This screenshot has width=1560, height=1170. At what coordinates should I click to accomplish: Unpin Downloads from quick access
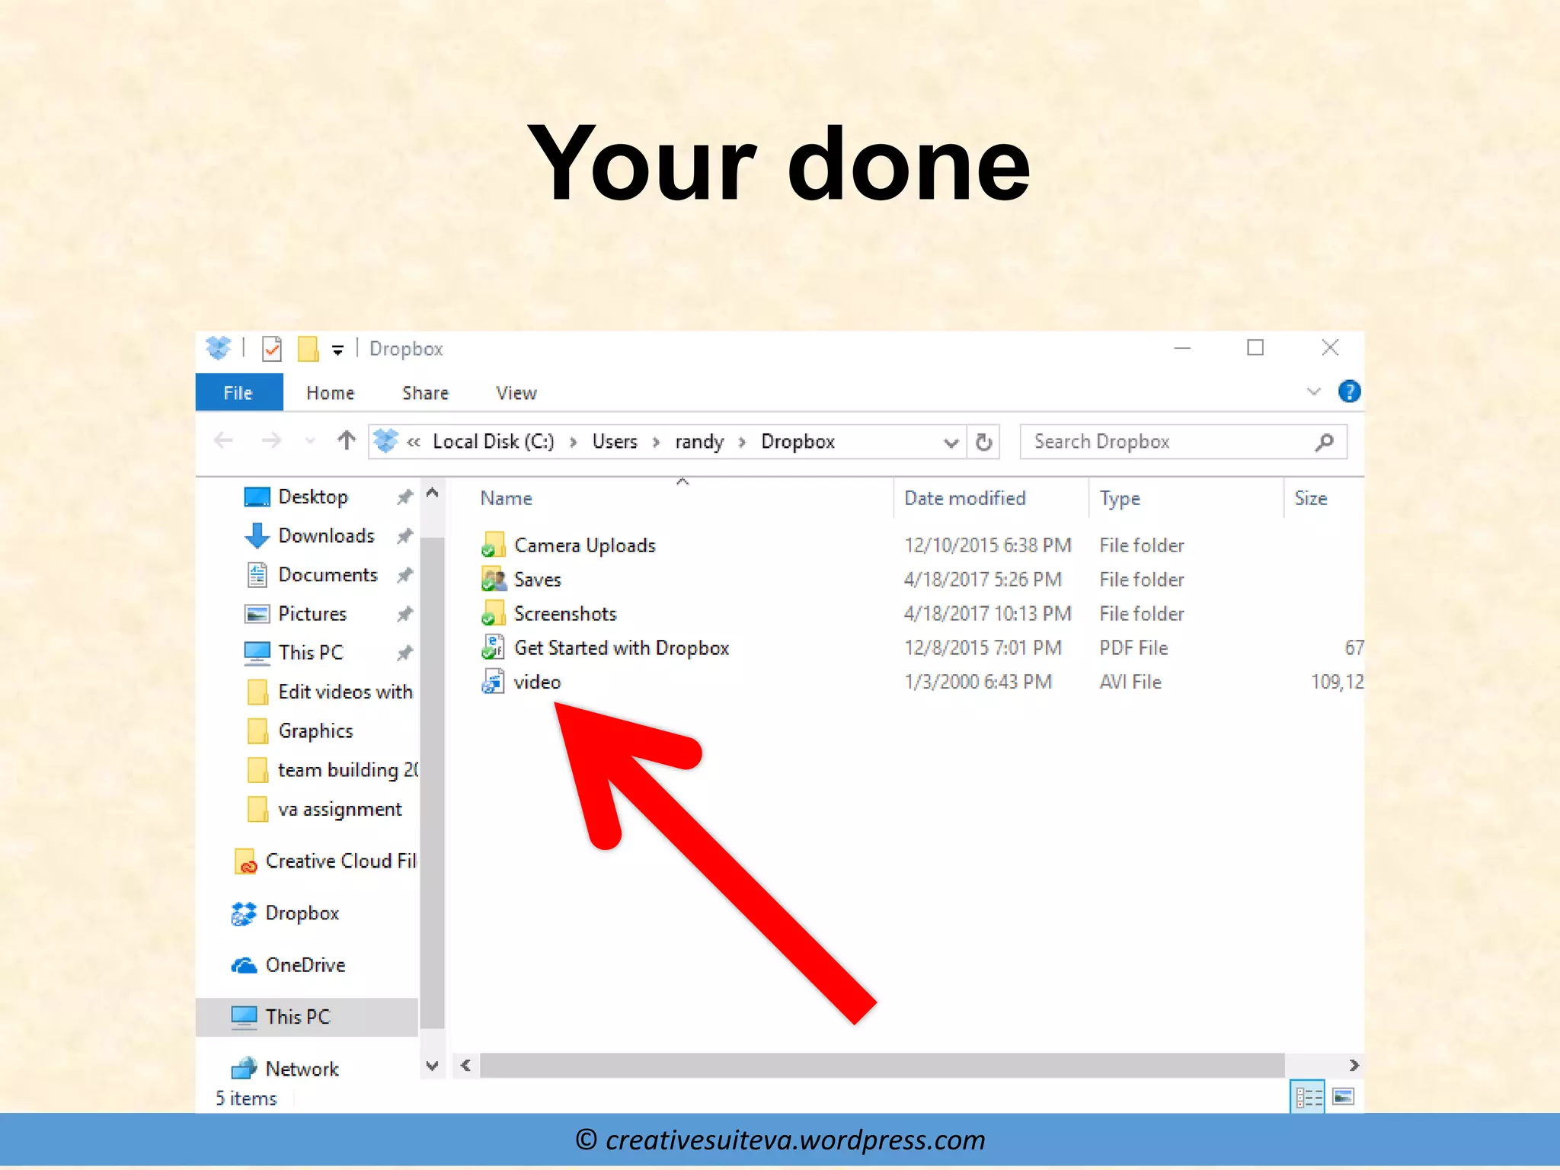404,535
